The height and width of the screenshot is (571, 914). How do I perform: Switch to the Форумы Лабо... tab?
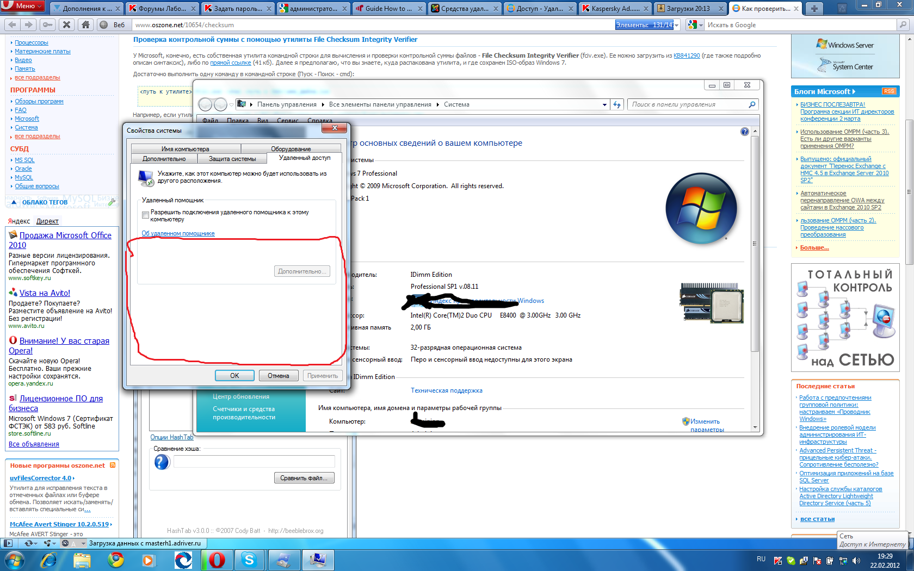[x=163, y=8]
